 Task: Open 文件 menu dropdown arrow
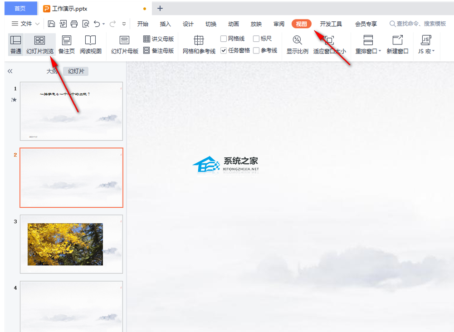tap(37, 24)
